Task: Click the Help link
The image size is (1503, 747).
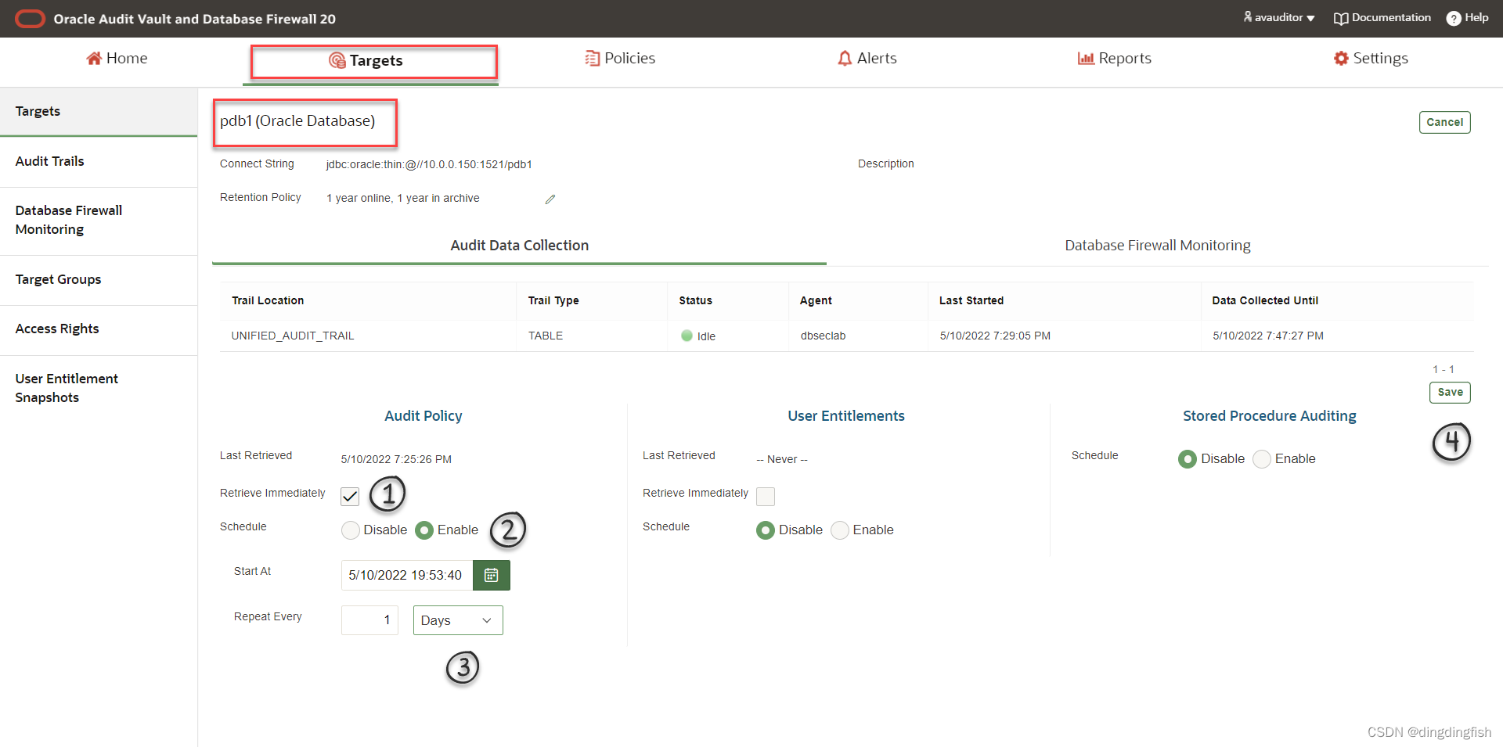Action: point(1468,17)
